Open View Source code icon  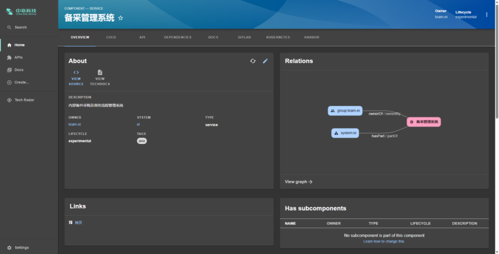[x=76, y=73]
